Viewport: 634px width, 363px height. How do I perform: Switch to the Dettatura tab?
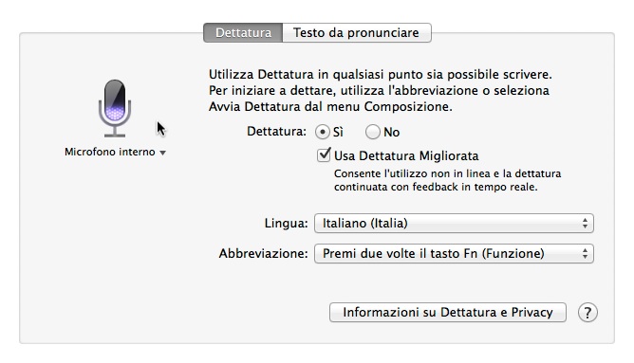point(243,33)
